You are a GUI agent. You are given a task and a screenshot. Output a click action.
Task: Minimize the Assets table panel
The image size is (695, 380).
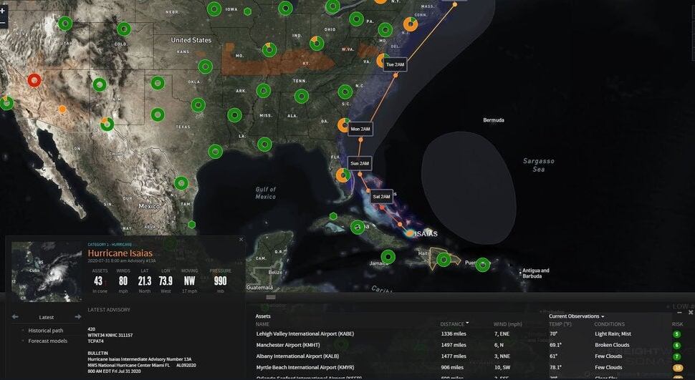click(680, 313)
